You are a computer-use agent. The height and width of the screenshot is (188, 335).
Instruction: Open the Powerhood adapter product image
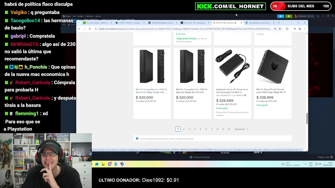[232, 67]
